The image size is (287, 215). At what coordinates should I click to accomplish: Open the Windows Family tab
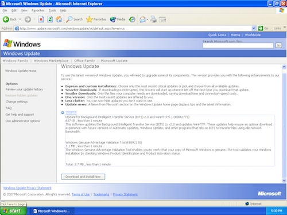pos(15,61)
